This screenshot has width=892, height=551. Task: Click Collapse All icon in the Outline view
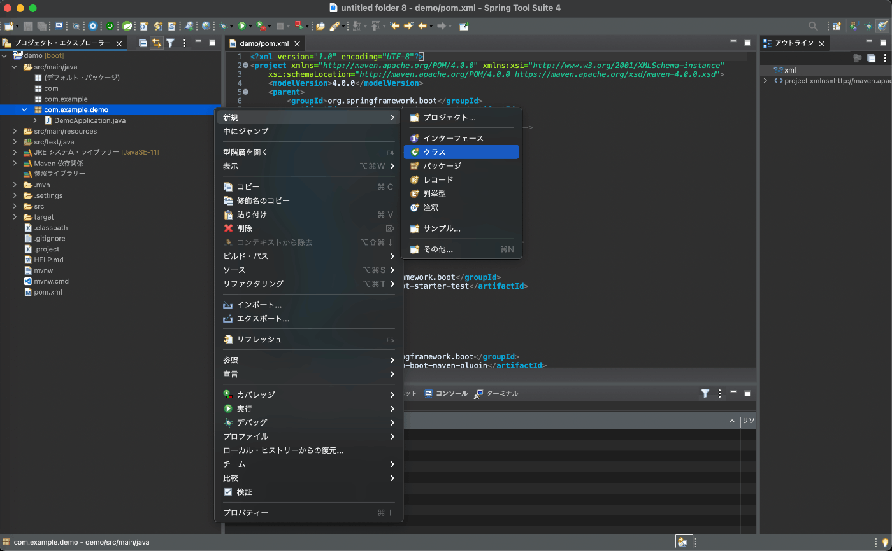871,58
